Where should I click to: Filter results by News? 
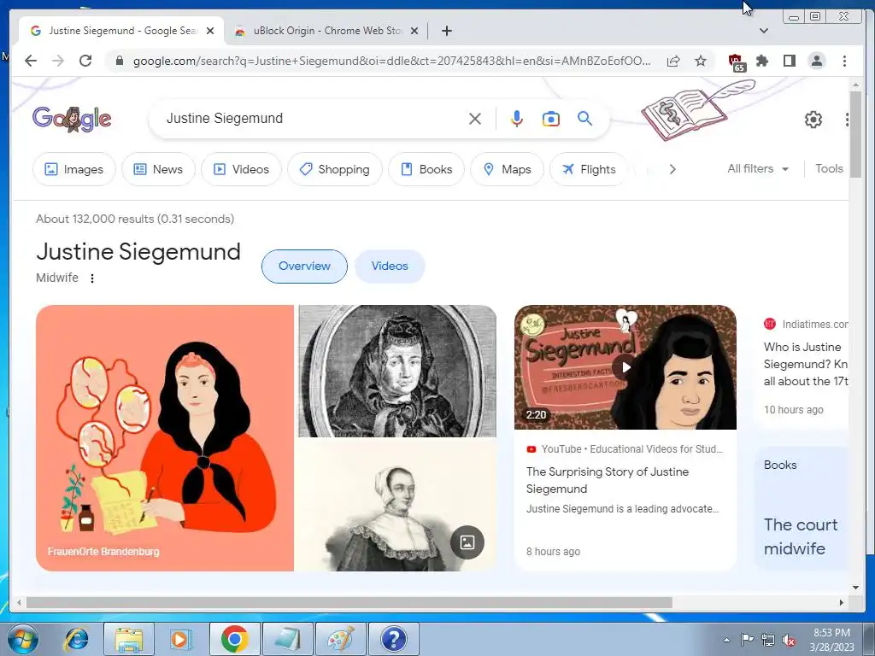click(158, 169)
